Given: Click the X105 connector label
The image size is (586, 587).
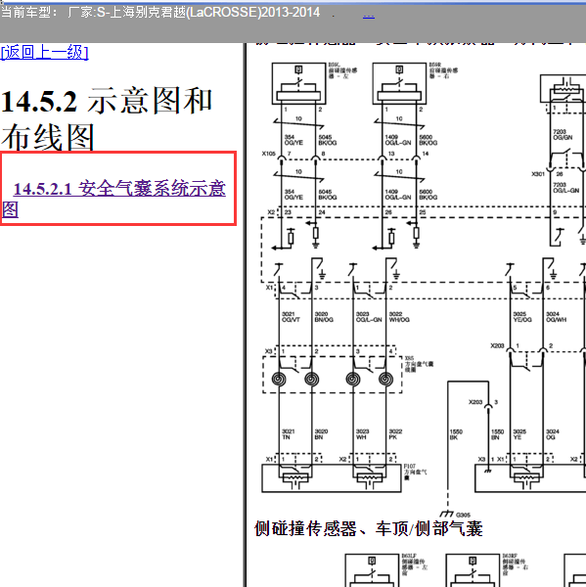Looking at the screenshot, I should pyautogui.click(x=268, y=154).
